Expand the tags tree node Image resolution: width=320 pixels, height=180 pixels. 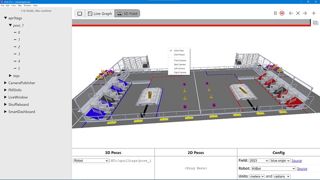point(10,76)
